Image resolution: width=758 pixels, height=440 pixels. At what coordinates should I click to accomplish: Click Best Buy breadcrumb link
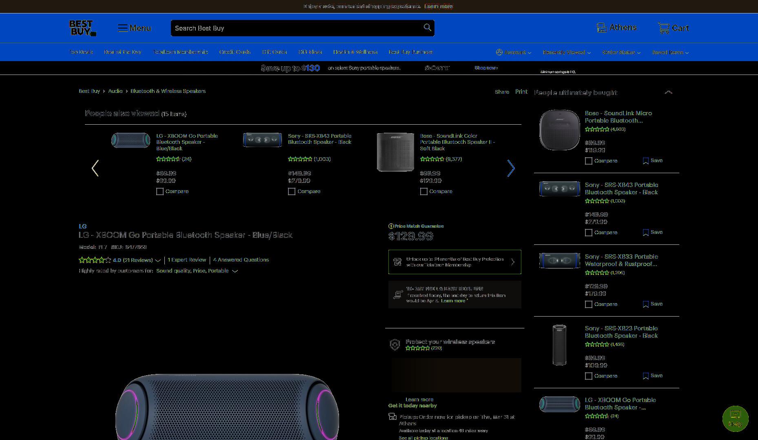[89, 91]
